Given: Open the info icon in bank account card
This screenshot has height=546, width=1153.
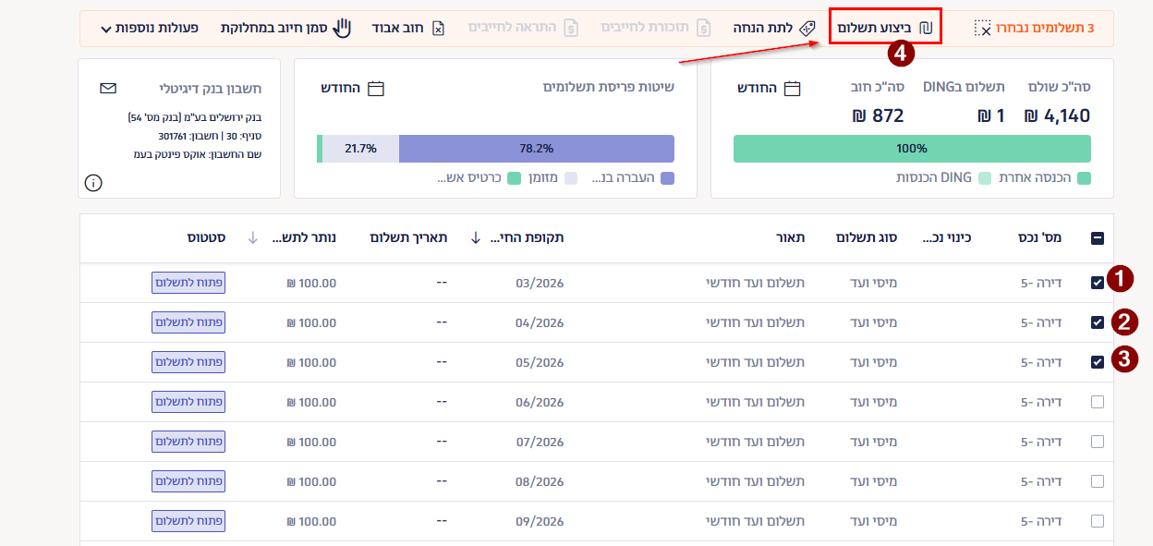Looking at the screenshot, I should coord(92,183).
